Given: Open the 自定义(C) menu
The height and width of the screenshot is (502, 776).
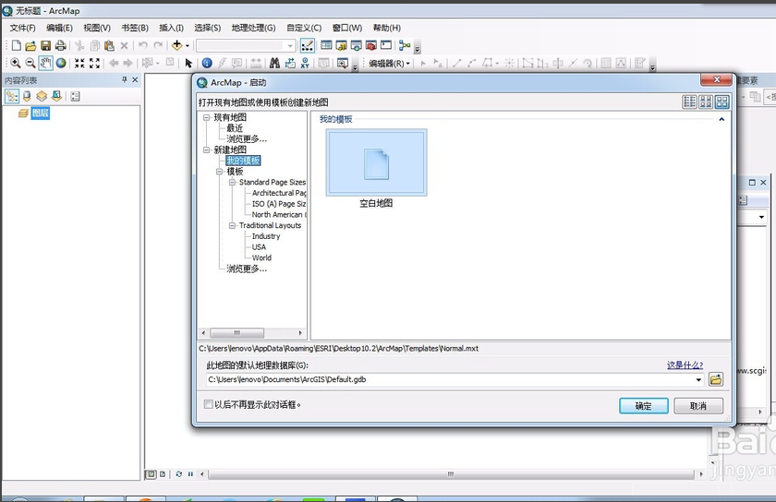Looking at the screenshot, I should coord(304,28).
